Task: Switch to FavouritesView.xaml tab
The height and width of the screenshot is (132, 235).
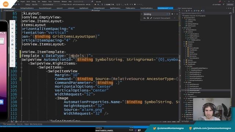Action: coord(45,8)
